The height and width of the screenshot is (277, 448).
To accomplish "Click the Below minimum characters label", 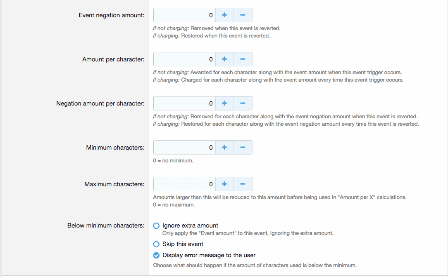I will click(106, 226).
